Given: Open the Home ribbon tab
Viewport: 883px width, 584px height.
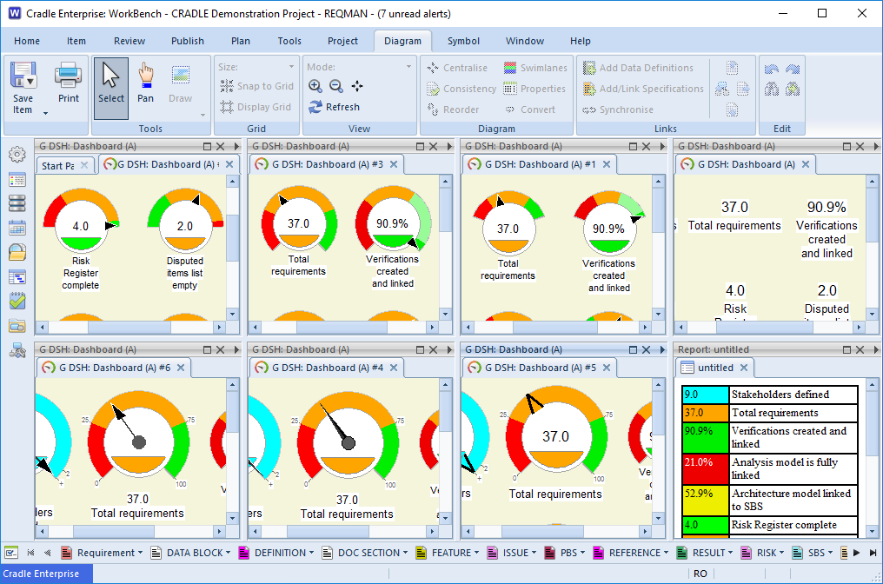Looking at the screenshot, I should coord(27,41).
